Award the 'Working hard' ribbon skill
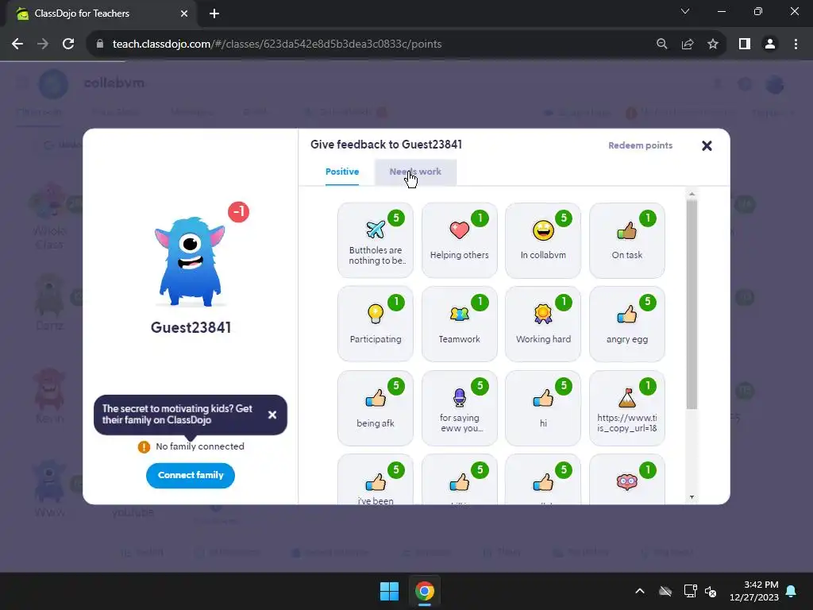813x610 pixels. coord(543,324)
